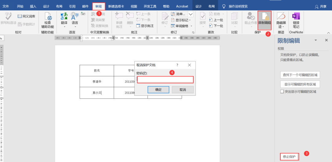Image resolution: width=332 pixels, height=162 pixels.
Task: Click the password (密码) input field
Action: pyautogui.click(x=165, y=80)
